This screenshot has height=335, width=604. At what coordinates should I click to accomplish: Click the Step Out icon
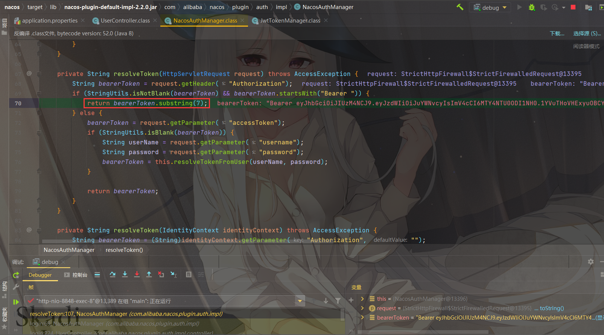(x=149, y=275)
